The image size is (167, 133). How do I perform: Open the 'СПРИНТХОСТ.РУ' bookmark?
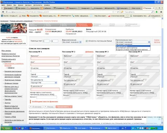pos(64,16)
